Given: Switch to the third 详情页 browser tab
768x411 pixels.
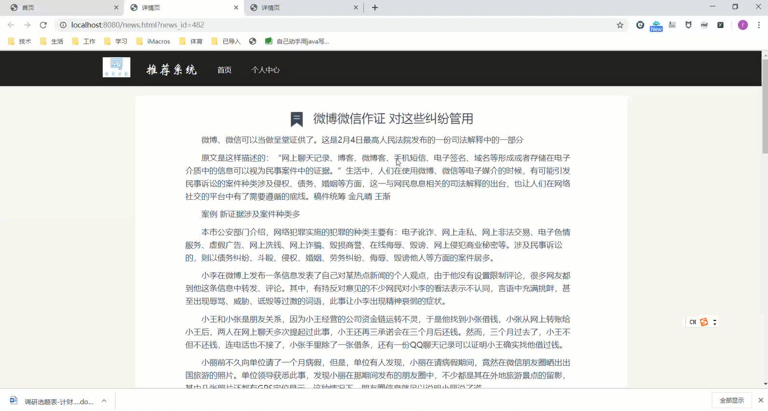Looking at the screenshot, I should [303, 8].
